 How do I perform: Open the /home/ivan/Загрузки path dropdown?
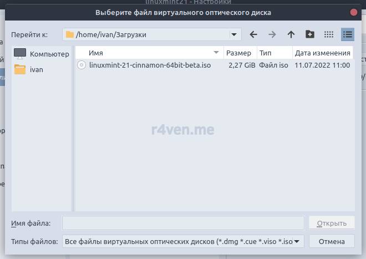pyautogui.click(x=235, y=34)
